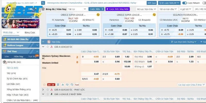206x103 pixels.
Task: Open the Tỷ lệ cược MALAY dropdown
Action: [169, 3]
